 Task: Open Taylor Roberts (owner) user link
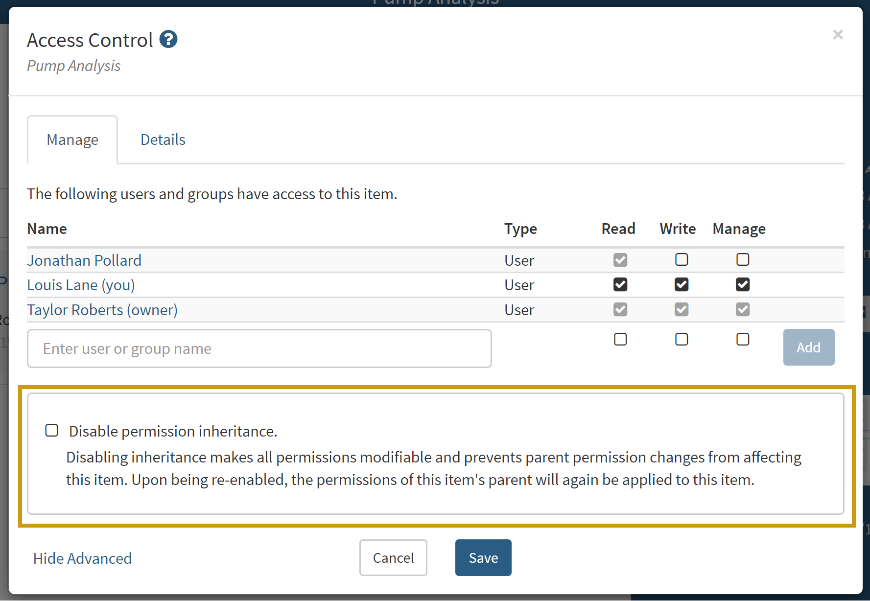[102, 310]
